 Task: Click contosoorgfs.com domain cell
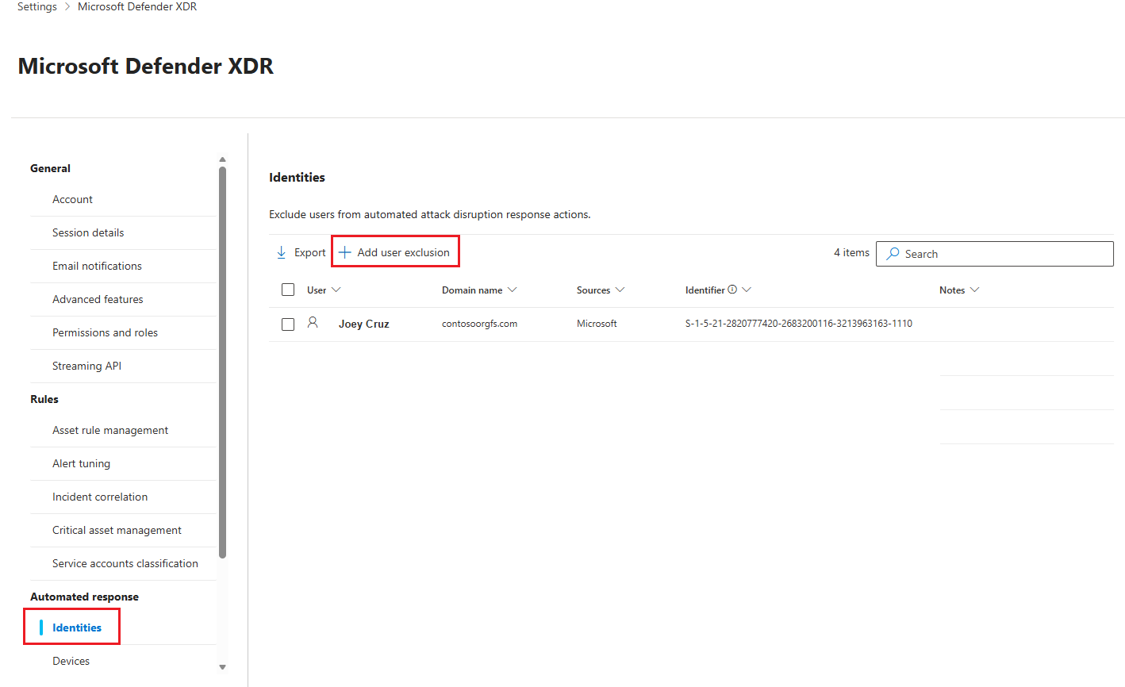[x=479, y=324]
